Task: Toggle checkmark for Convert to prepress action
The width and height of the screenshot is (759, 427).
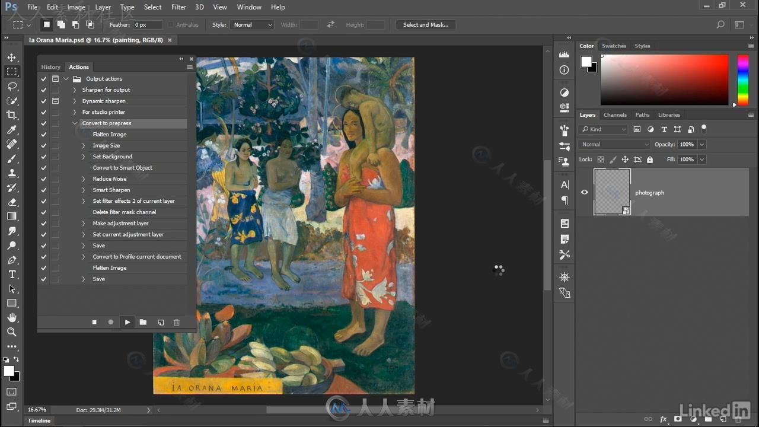Action: point(43,123)
